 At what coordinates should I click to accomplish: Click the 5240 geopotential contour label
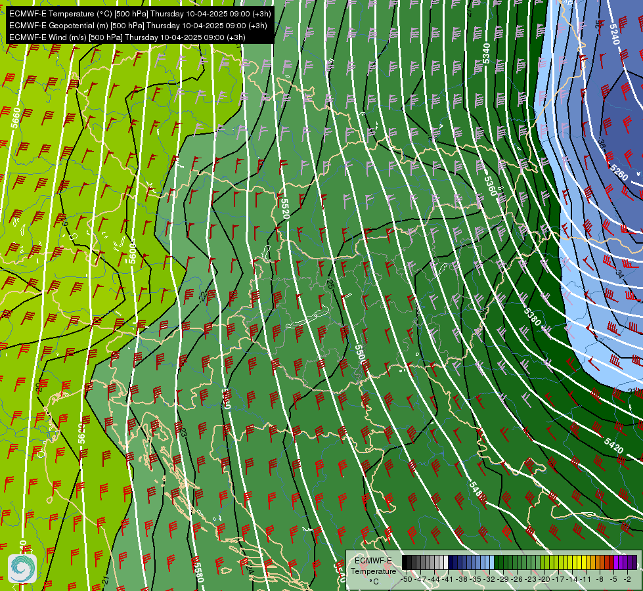click(614, 34)
